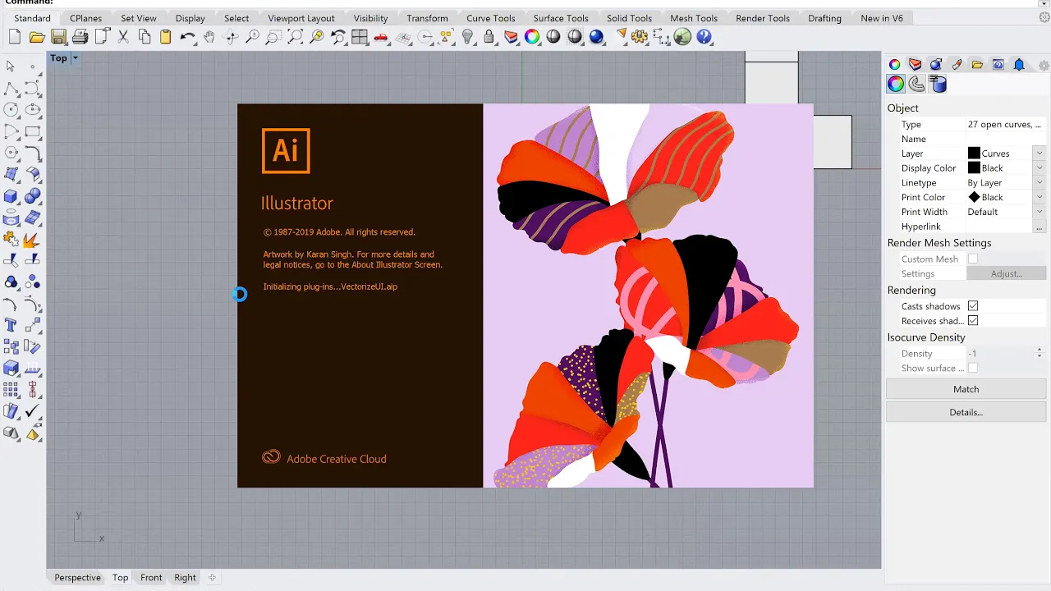Click the four-viewport layout icon

(x=360, y=36)
